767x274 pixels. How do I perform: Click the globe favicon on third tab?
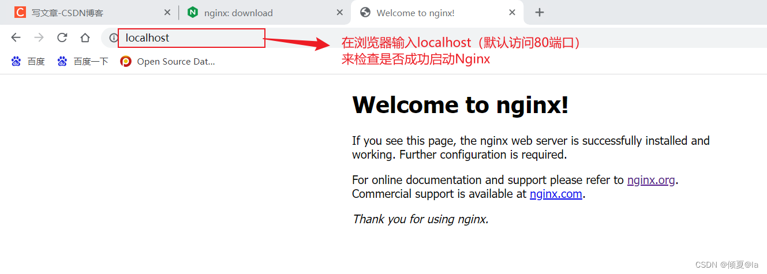tap(364, 12)
